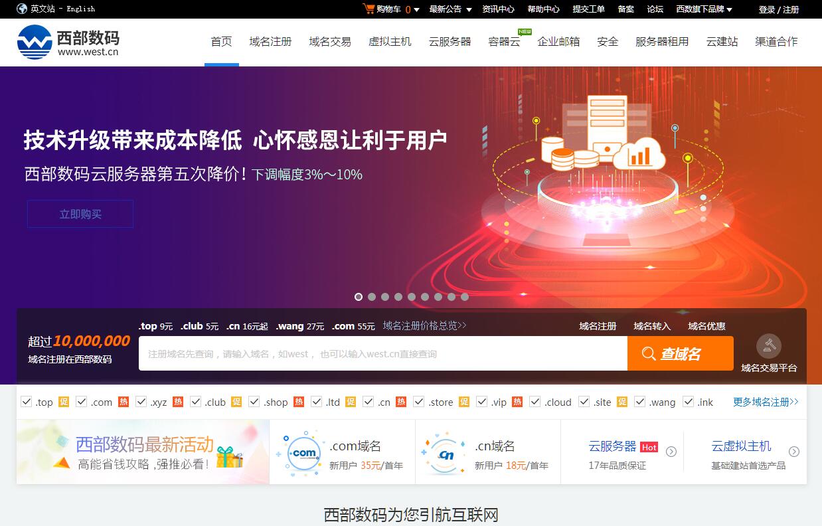Image resolution: width=822 pixels, height=526 pixels.
Task: Open the shopping cart icon
Action: 369,9
